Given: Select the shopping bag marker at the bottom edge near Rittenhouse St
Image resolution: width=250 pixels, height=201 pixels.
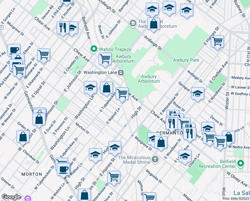Looking at the screenshot, I should coord(84,195).
